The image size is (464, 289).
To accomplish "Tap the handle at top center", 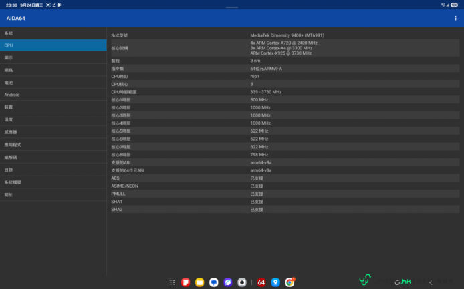I will 232,7.
